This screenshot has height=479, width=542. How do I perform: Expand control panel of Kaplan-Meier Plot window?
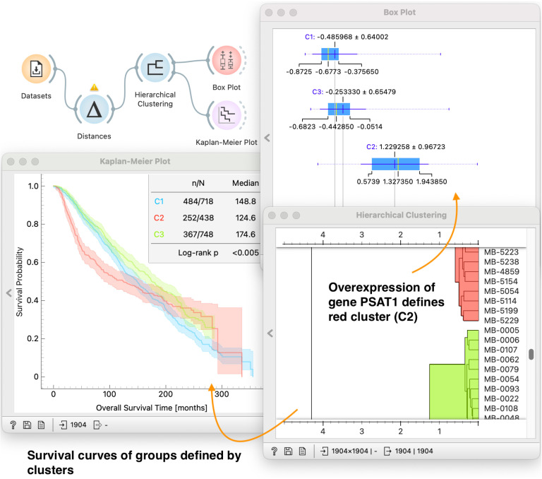click(x=8, y=293)
